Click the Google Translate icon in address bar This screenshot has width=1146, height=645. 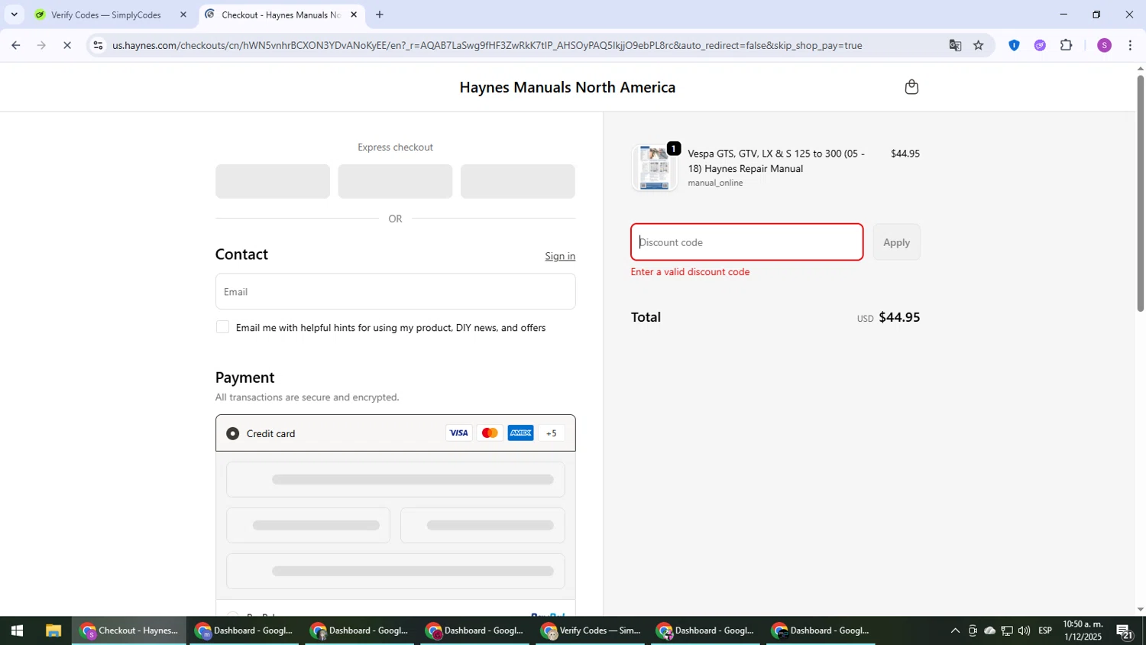click(955, 46)
